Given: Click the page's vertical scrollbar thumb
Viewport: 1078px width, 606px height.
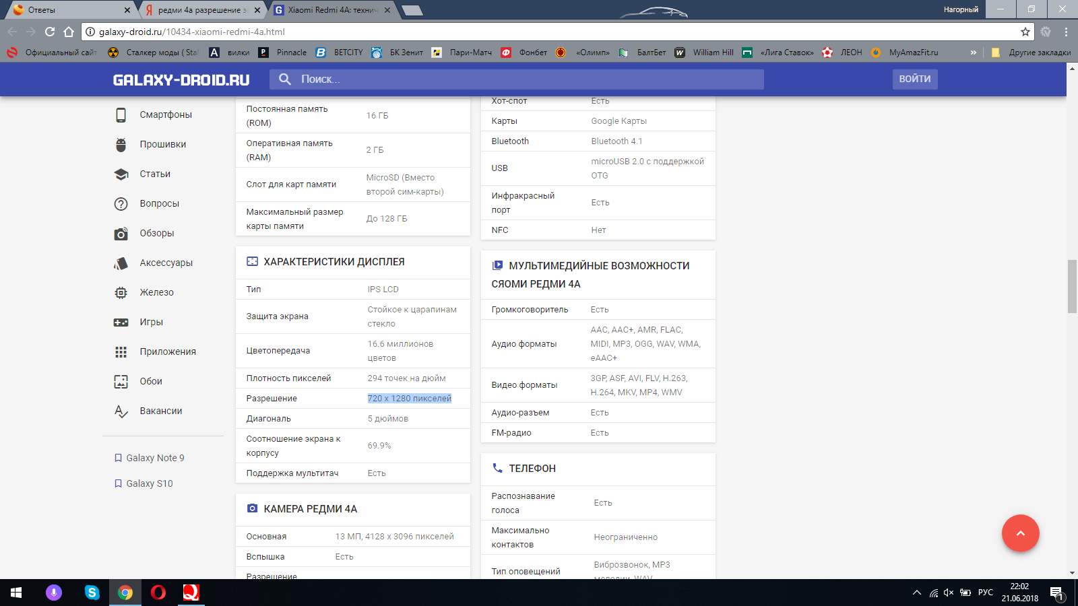Looking at the screenshot, I should click(x=1072, y=286).
